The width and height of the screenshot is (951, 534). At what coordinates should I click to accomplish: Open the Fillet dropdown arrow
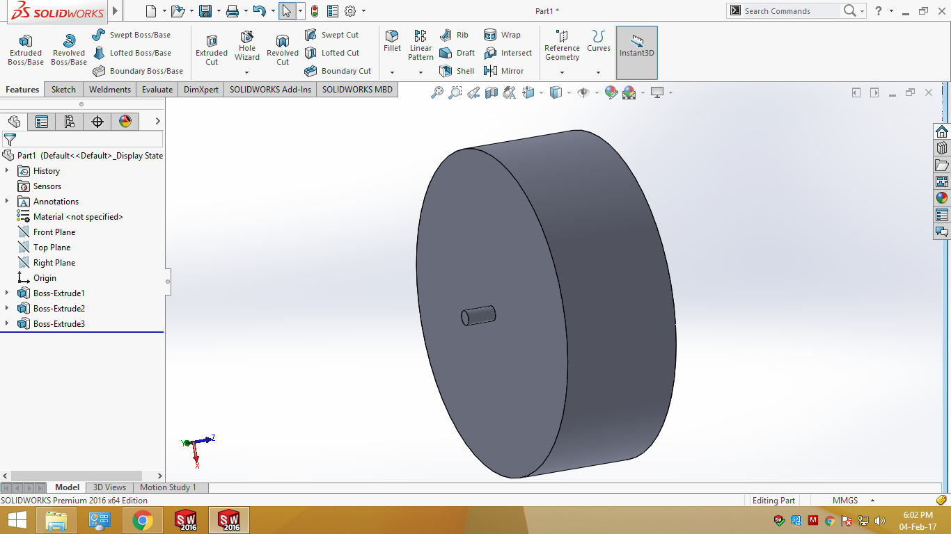pos(392,72)
